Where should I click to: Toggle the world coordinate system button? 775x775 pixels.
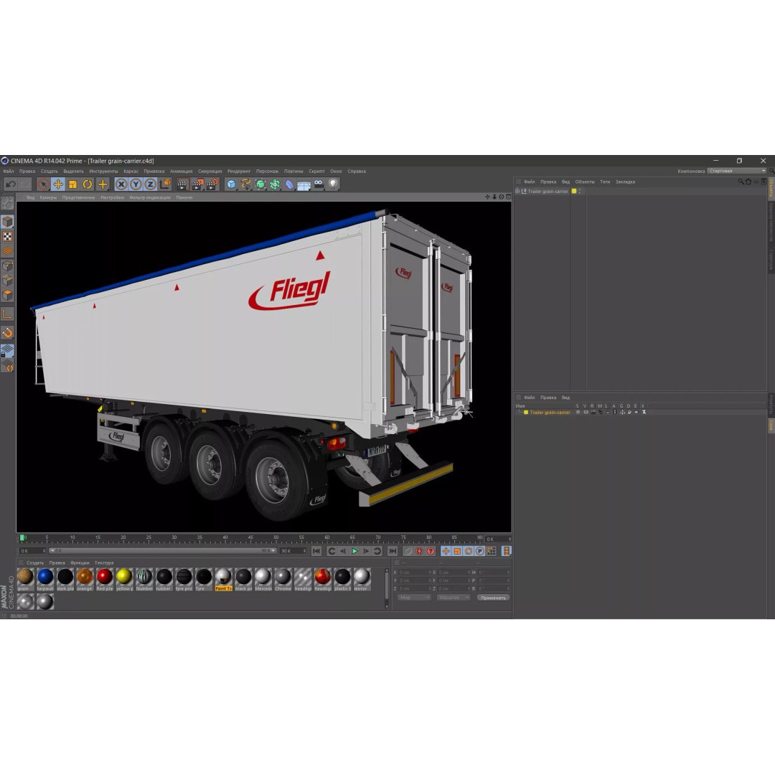click(165, 184)
